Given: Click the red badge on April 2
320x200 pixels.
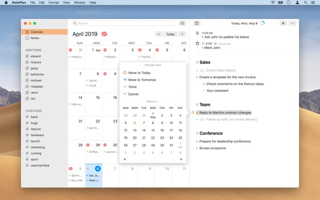Looking at the screenshot, I should click(x=105, y=50).
